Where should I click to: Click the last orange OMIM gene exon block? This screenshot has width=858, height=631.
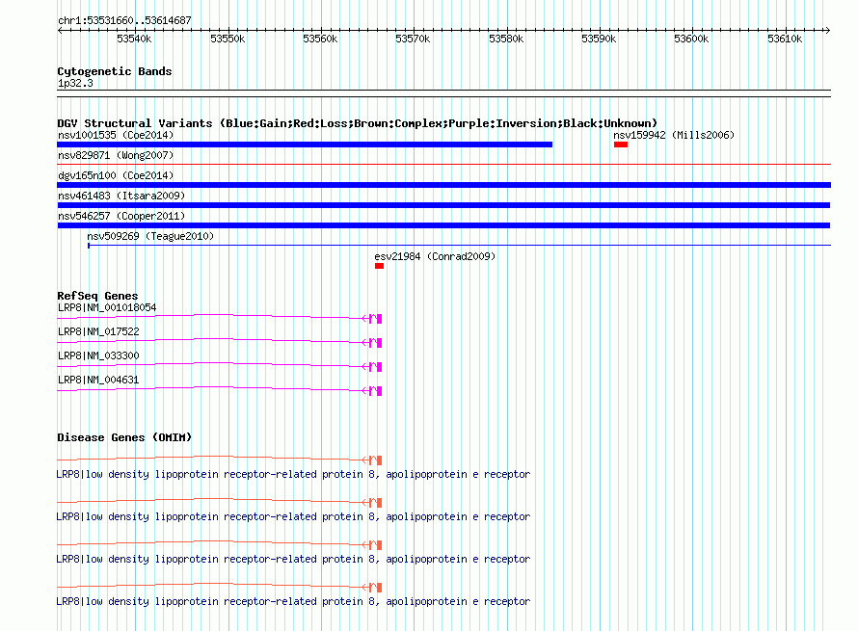379,588
